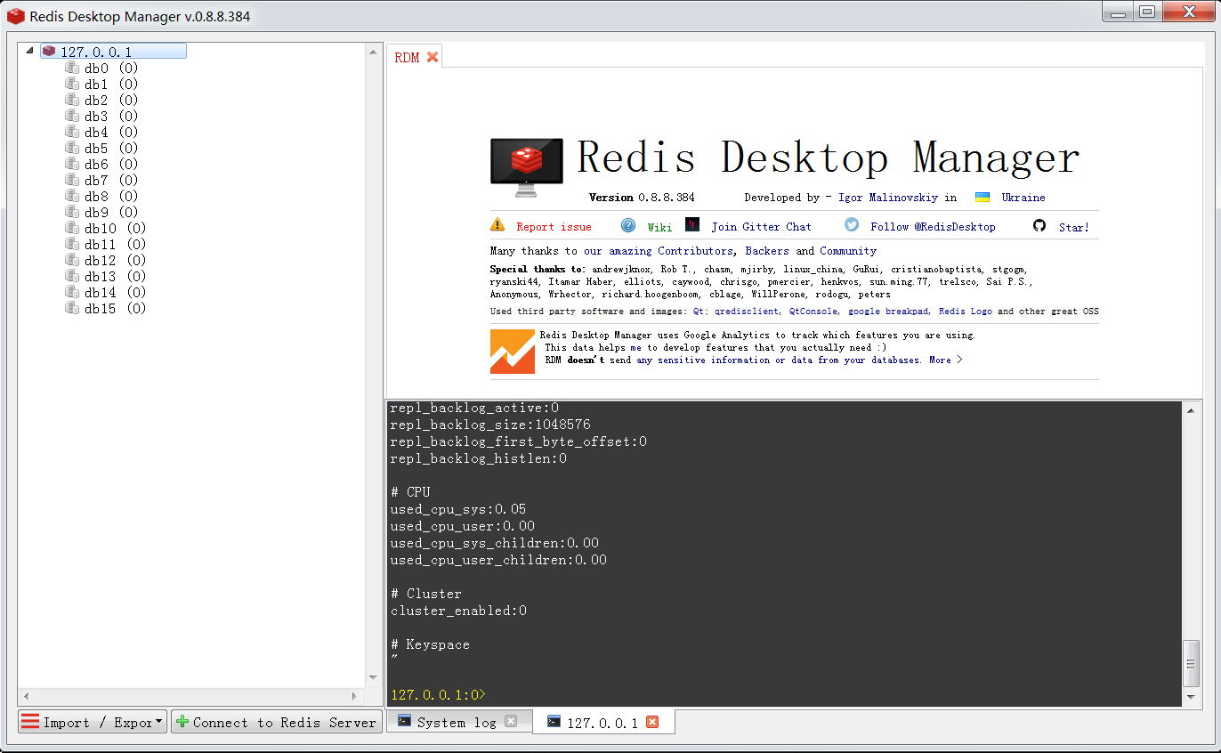
Task: Click the GitHub octocat icon
Action: click(1039, 225)
